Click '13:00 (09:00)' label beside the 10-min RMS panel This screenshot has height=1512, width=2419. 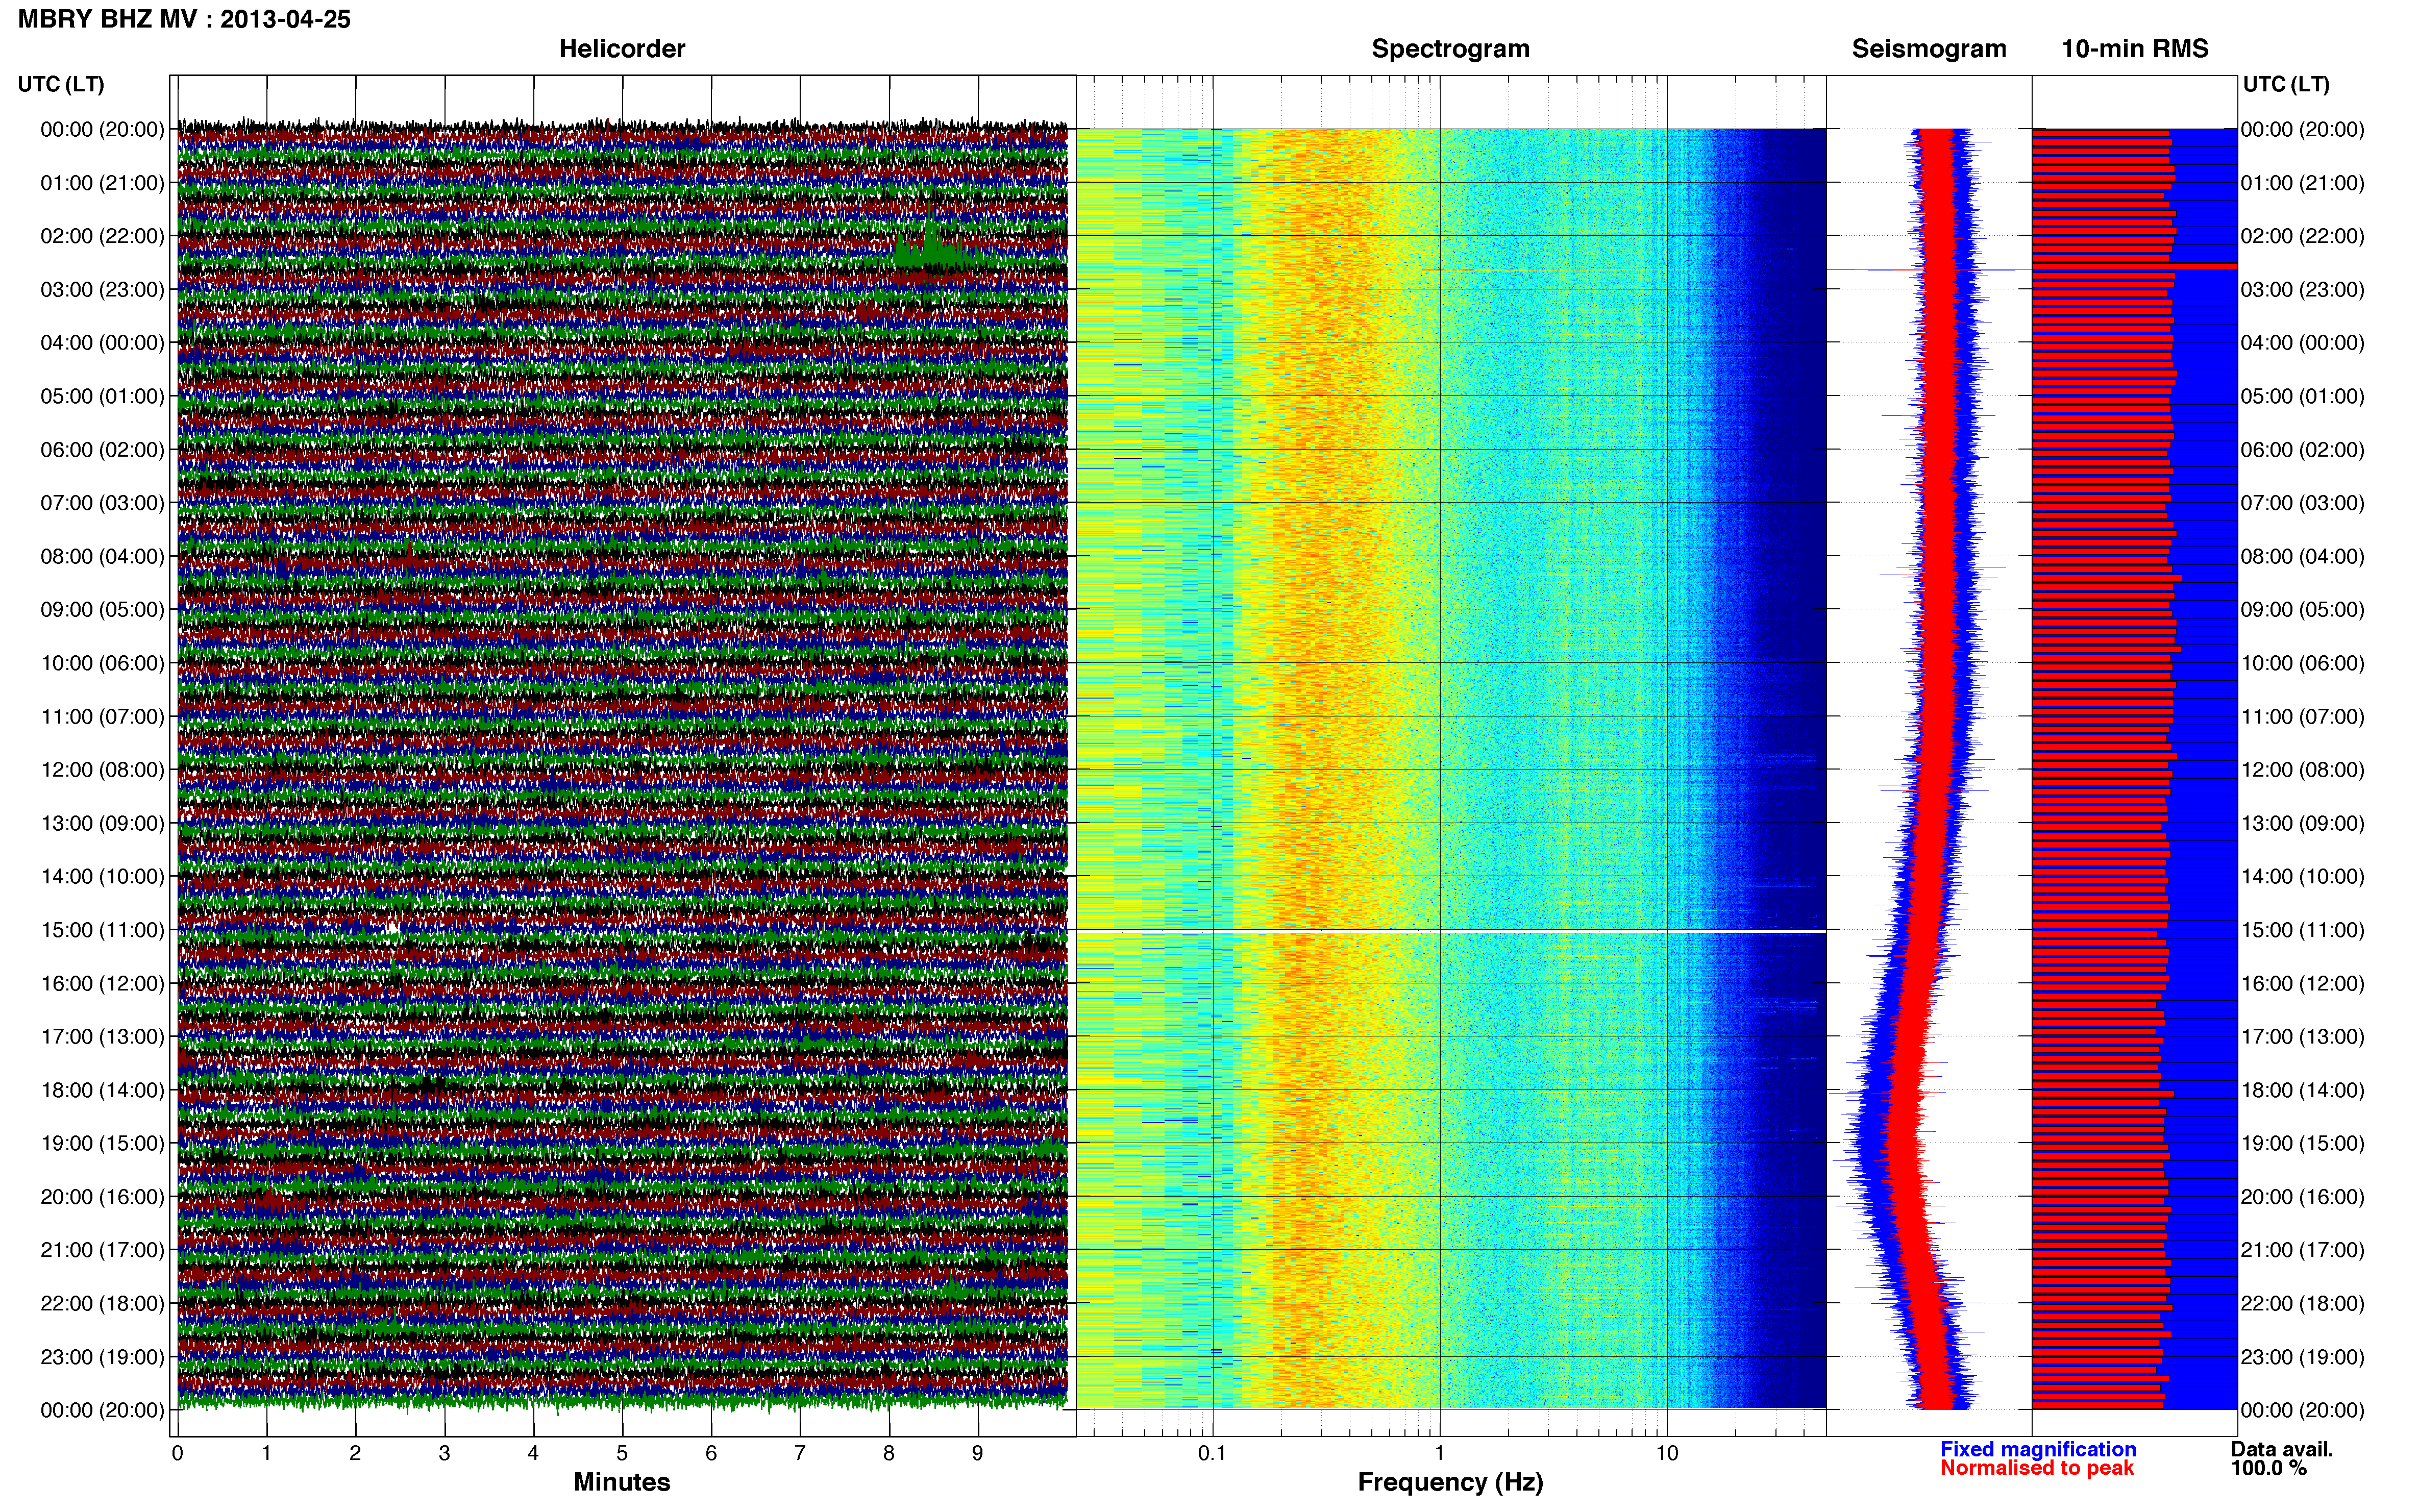click(2303, 823)
